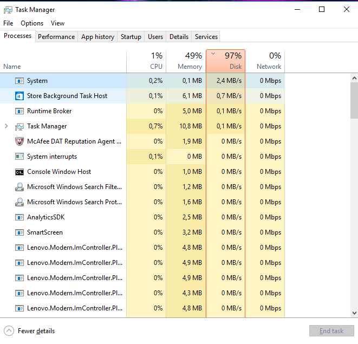Image resolution: width=358 pixels, height=344 pixels.
Task: Open the View menu
Action: click(57, 23)
